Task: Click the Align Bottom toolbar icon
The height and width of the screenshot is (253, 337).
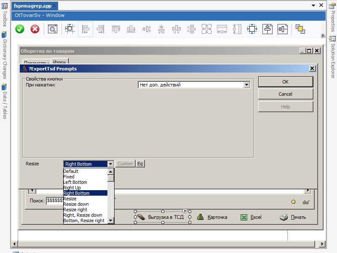Action: click(x=131, y=29)
